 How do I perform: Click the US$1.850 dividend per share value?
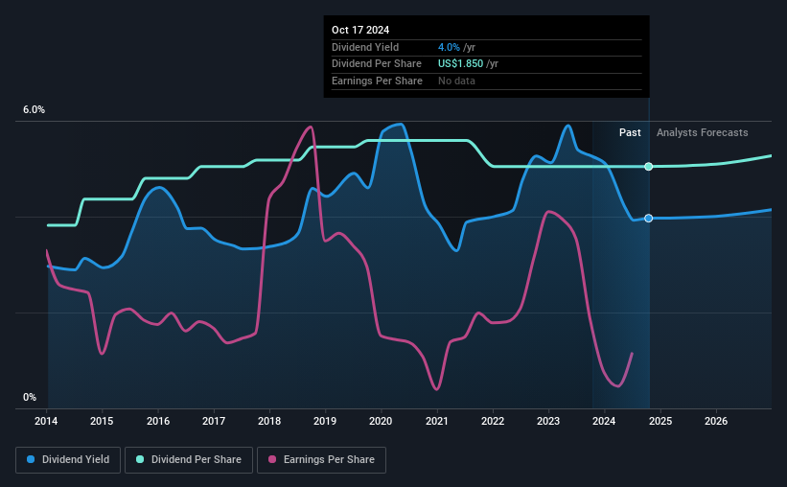[x=460, y=64]
